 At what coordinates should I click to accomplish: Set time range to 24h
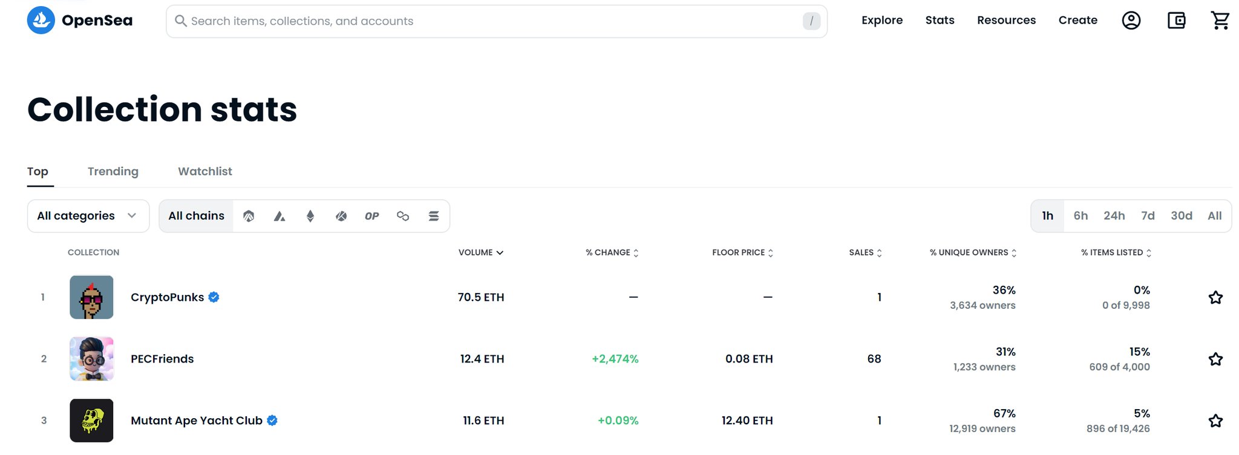[x=1114, y=216]
